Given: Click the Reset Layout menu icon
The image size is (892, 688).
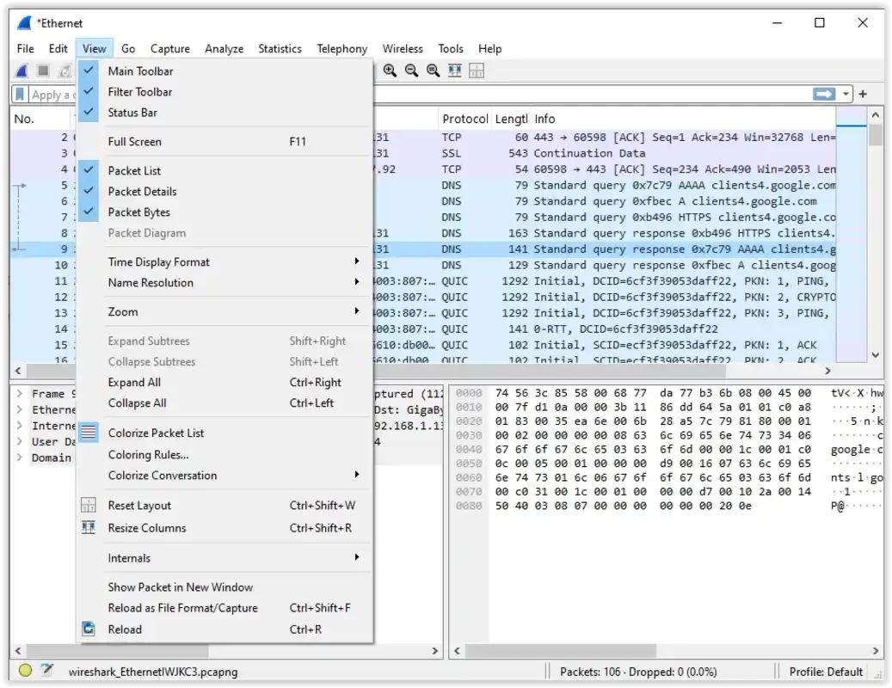Looking at the screenshot, I should point(89,505).
